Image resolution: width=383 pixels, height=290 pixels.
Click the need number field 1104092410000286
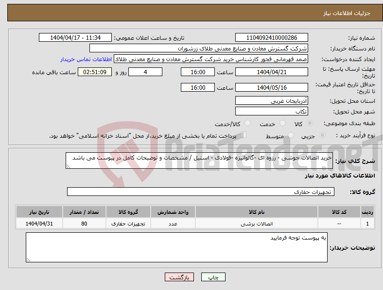[271, 37]
